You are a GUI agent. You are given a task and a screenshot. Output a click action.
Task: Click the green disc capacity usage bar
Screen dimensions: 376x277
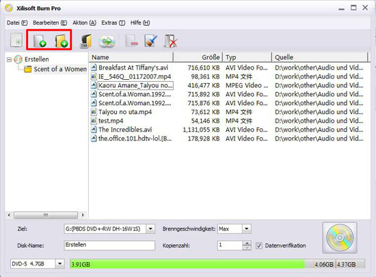[x=187, y=264]
